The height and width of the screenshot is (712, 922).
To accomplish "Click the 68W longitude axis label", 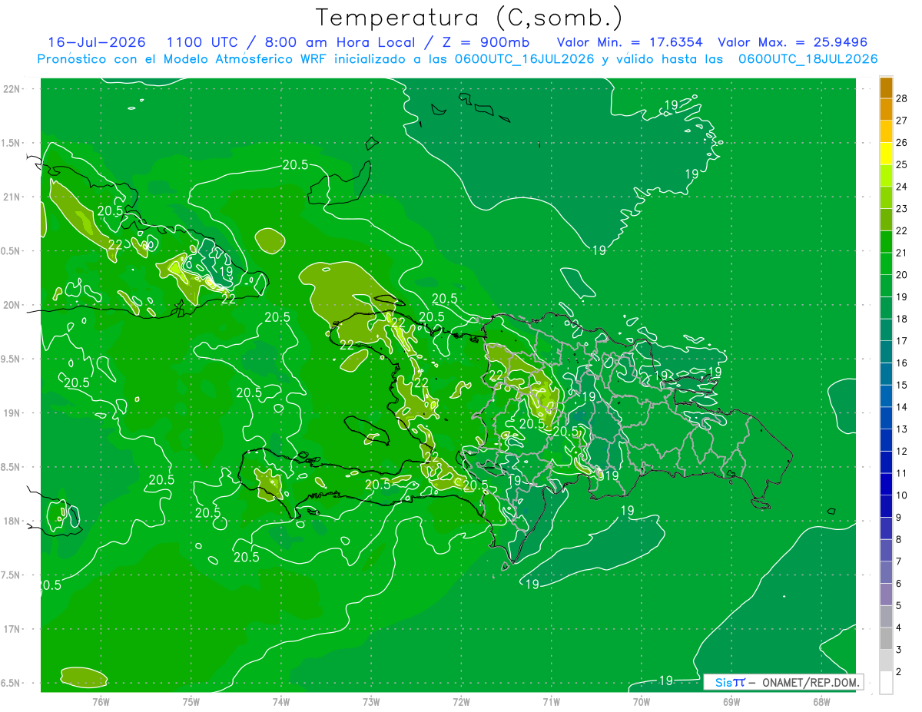I will pyautogui.click(x=821, y=701).
